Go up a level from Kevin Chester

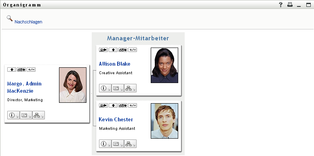[113, 106]
